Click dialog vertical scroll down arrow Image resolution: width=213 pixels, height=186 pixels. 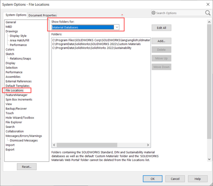[x=209, y=159]
